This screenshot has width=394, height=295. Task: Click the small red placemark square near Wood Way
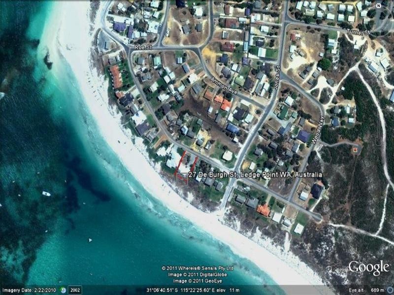coord(355,149)
